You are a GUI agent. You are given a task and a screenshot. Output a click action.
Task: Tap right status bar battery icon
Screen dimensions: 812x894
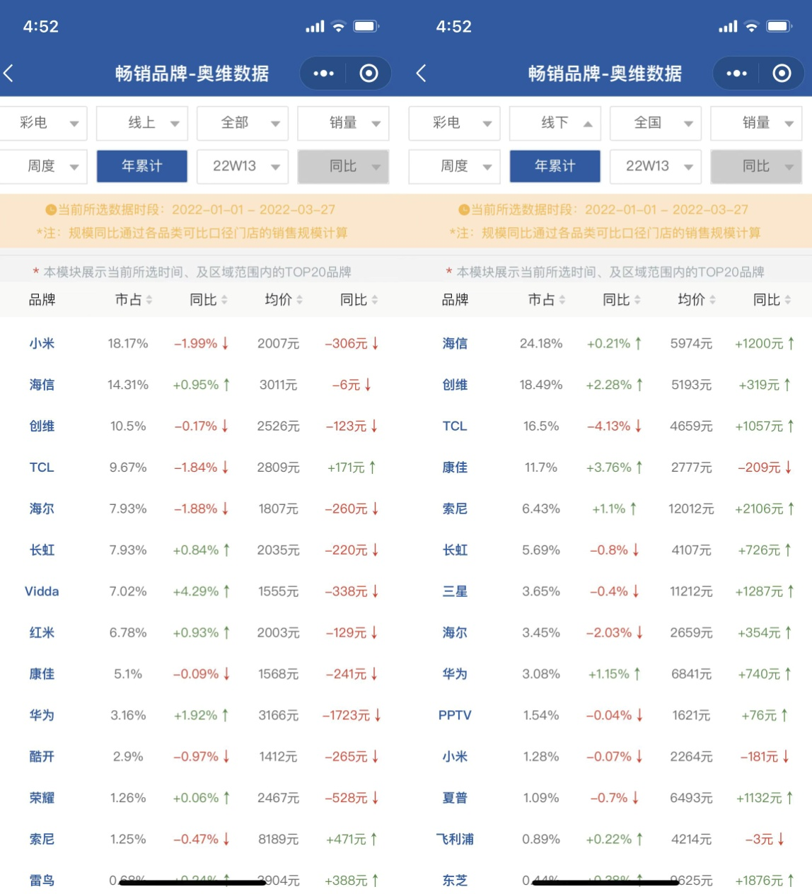779,26
